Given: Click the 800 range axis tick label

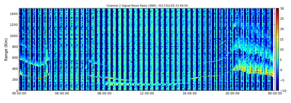Looking at the screenshot, I should 15,47.
